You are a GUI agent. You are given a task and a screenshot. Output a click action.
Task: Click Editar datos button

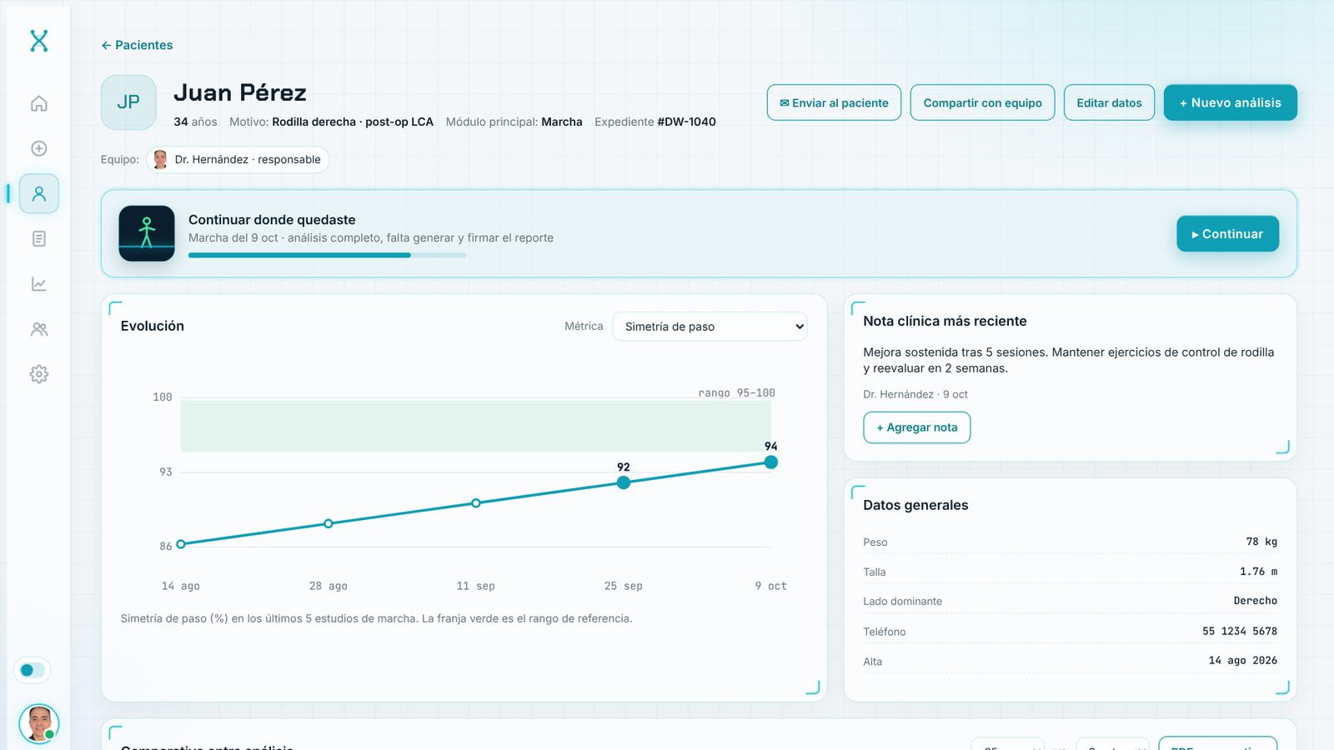[1109, 102]
